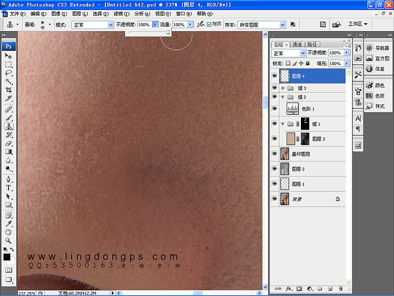394x296 pixels.
Task: Select the Type tool
Action: coord(8,188)
